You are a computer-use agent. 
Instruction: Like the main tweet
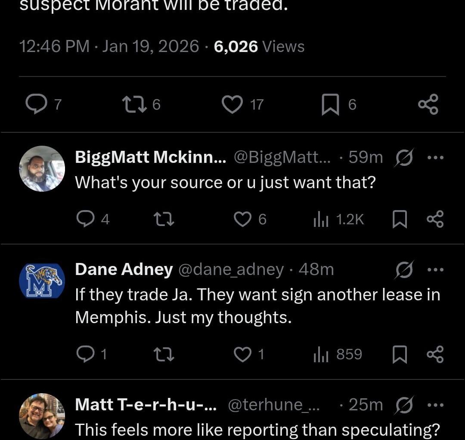pyautogui.click(x=232, y=104)
